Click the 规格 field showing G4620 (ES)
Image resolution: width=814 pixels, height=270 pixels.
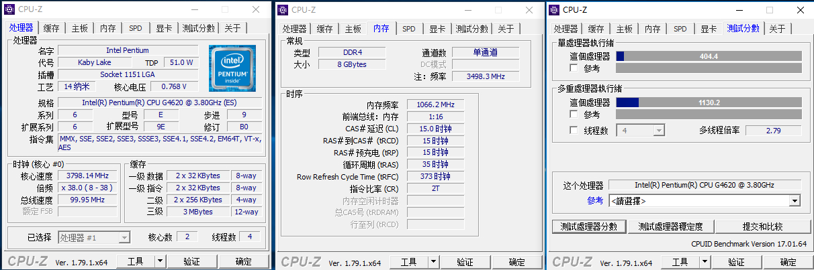click(159, 103)
